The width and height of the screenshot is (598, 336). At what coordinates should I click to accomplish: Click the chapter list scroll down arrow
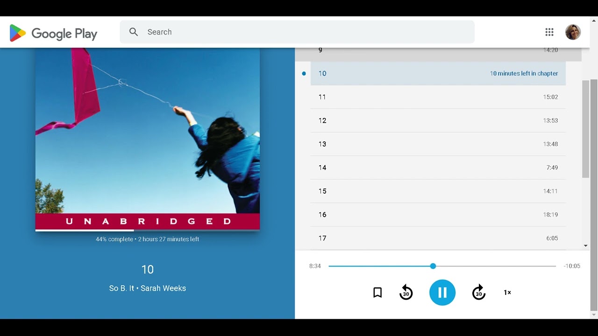click(x=586, y=246)
